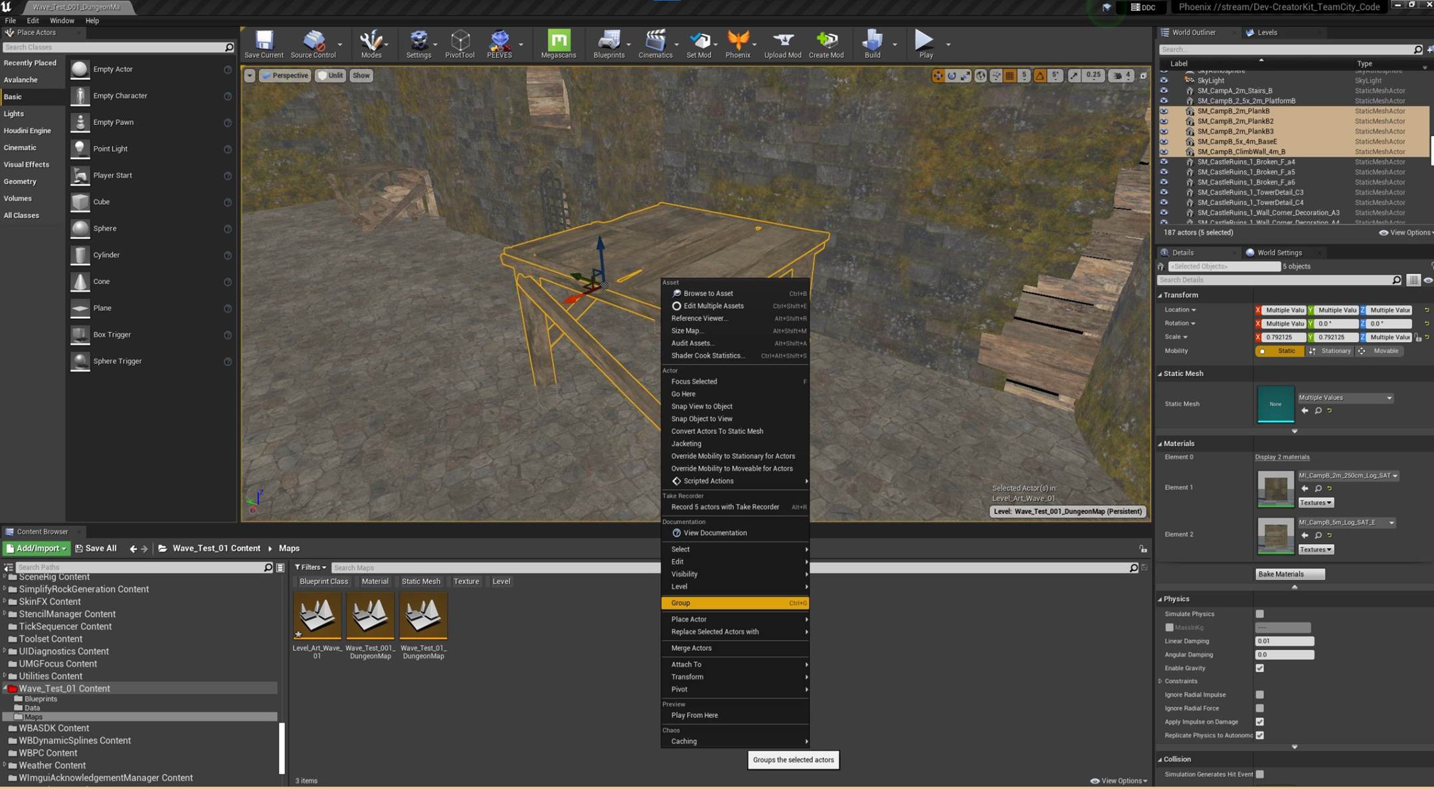Click the Bake Materials button
The width and height of the screenshot is (1434, 789).
tap(1289, 574)
